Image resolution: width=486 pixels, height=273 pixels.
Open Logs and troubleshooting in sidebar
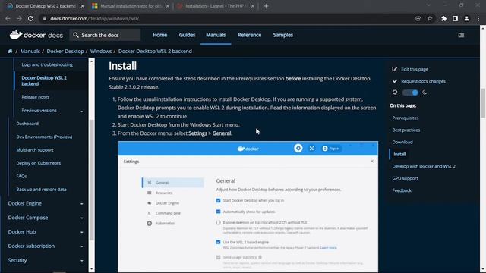47,64
